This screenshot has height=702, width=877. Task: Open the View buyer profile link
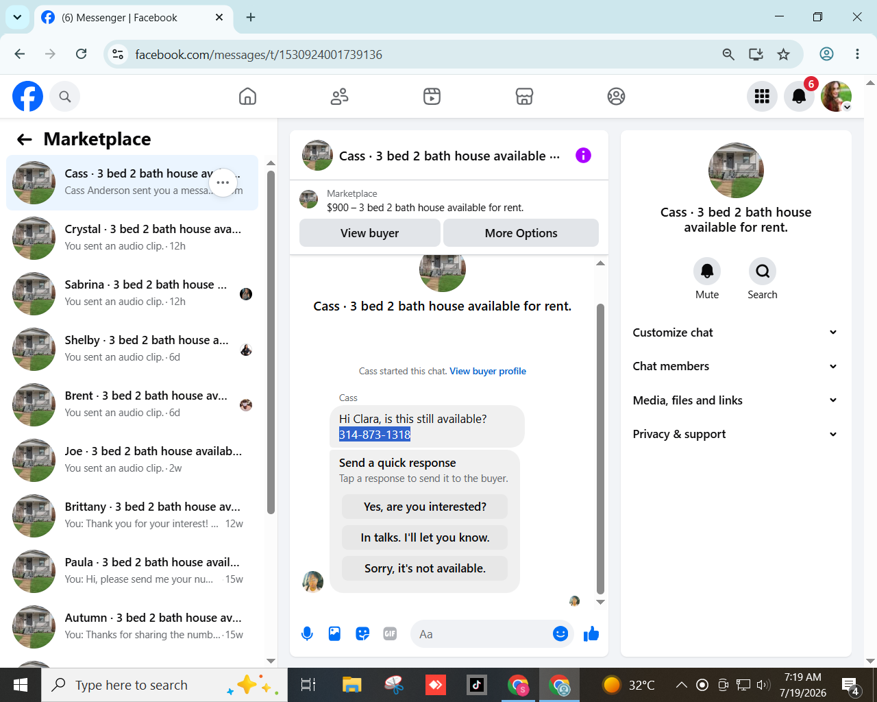(488, 372)
